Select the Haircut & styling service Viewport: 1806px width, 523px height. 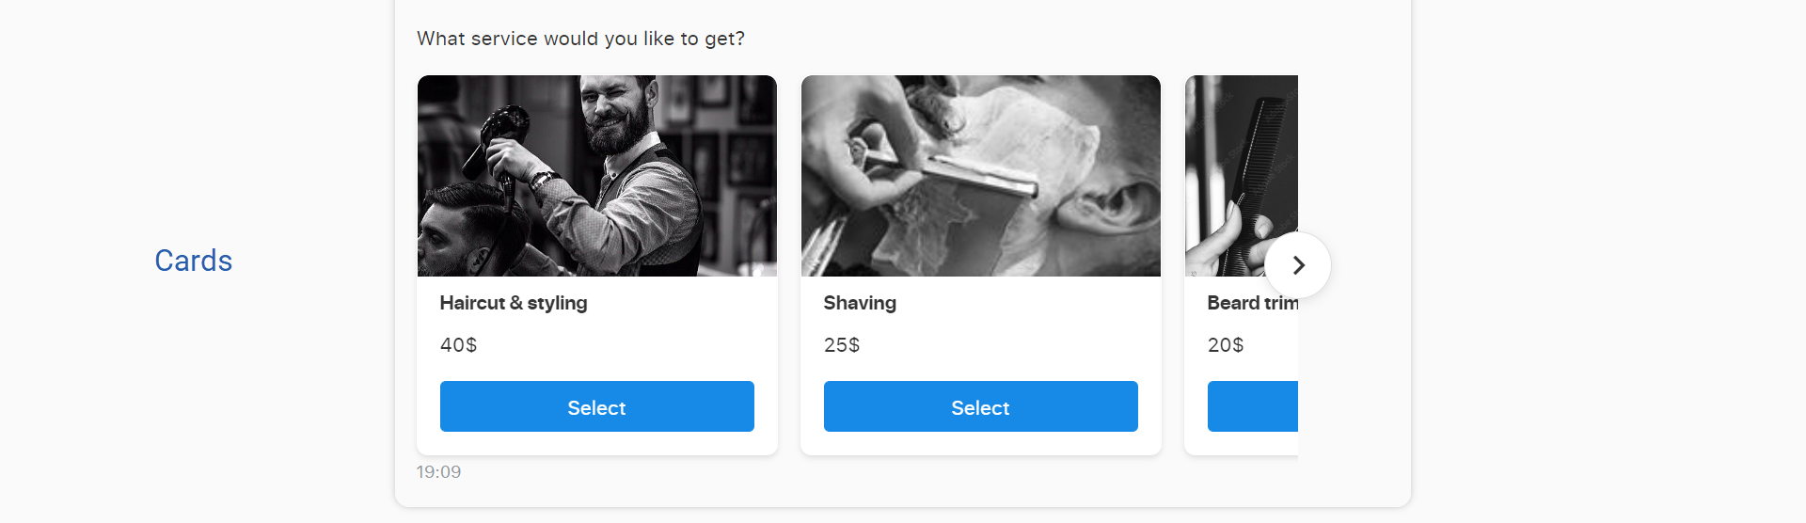597,406
